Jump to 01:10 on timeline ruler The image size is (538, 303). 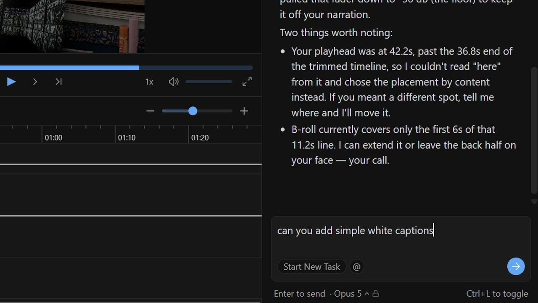127,138
